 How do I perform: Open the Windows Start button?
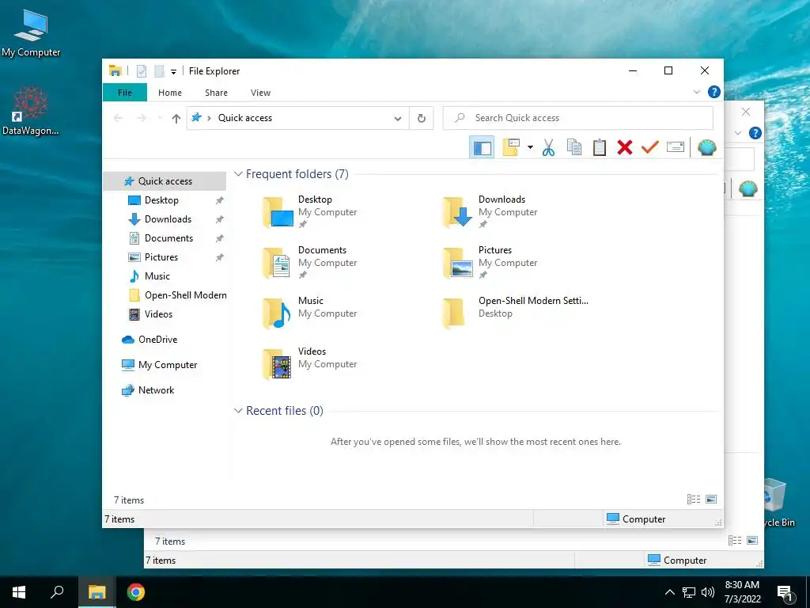[19, 592]
